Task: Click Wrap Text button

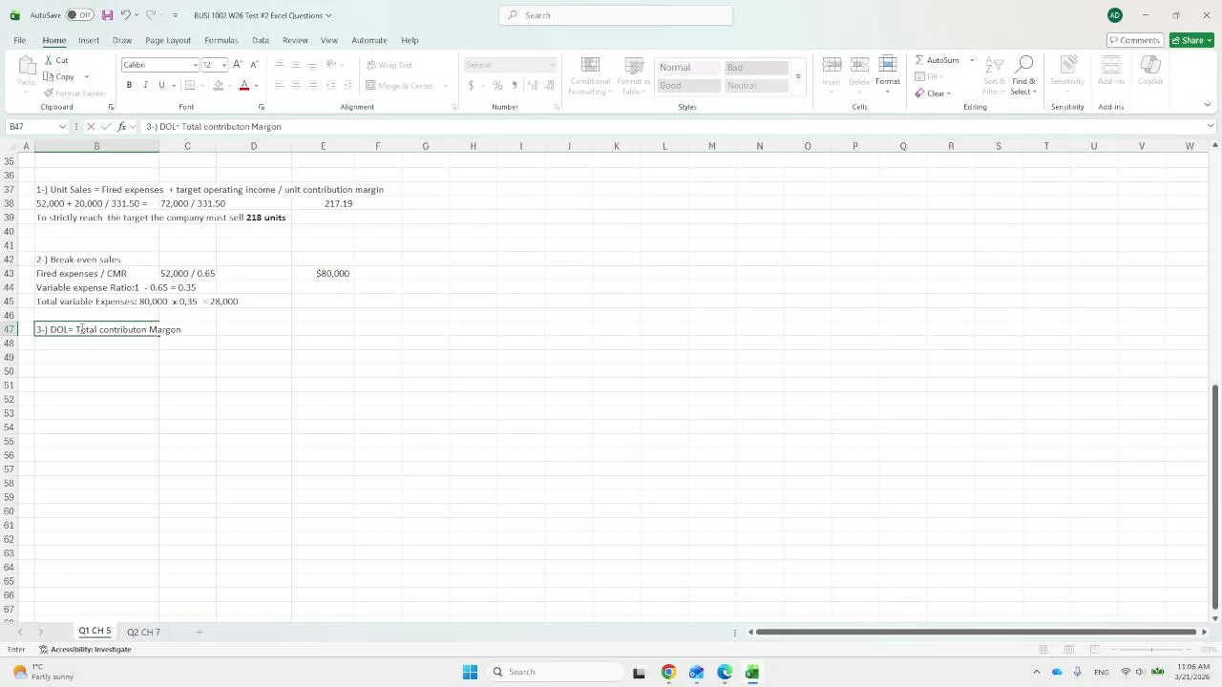Action: (x=389, y=65)
